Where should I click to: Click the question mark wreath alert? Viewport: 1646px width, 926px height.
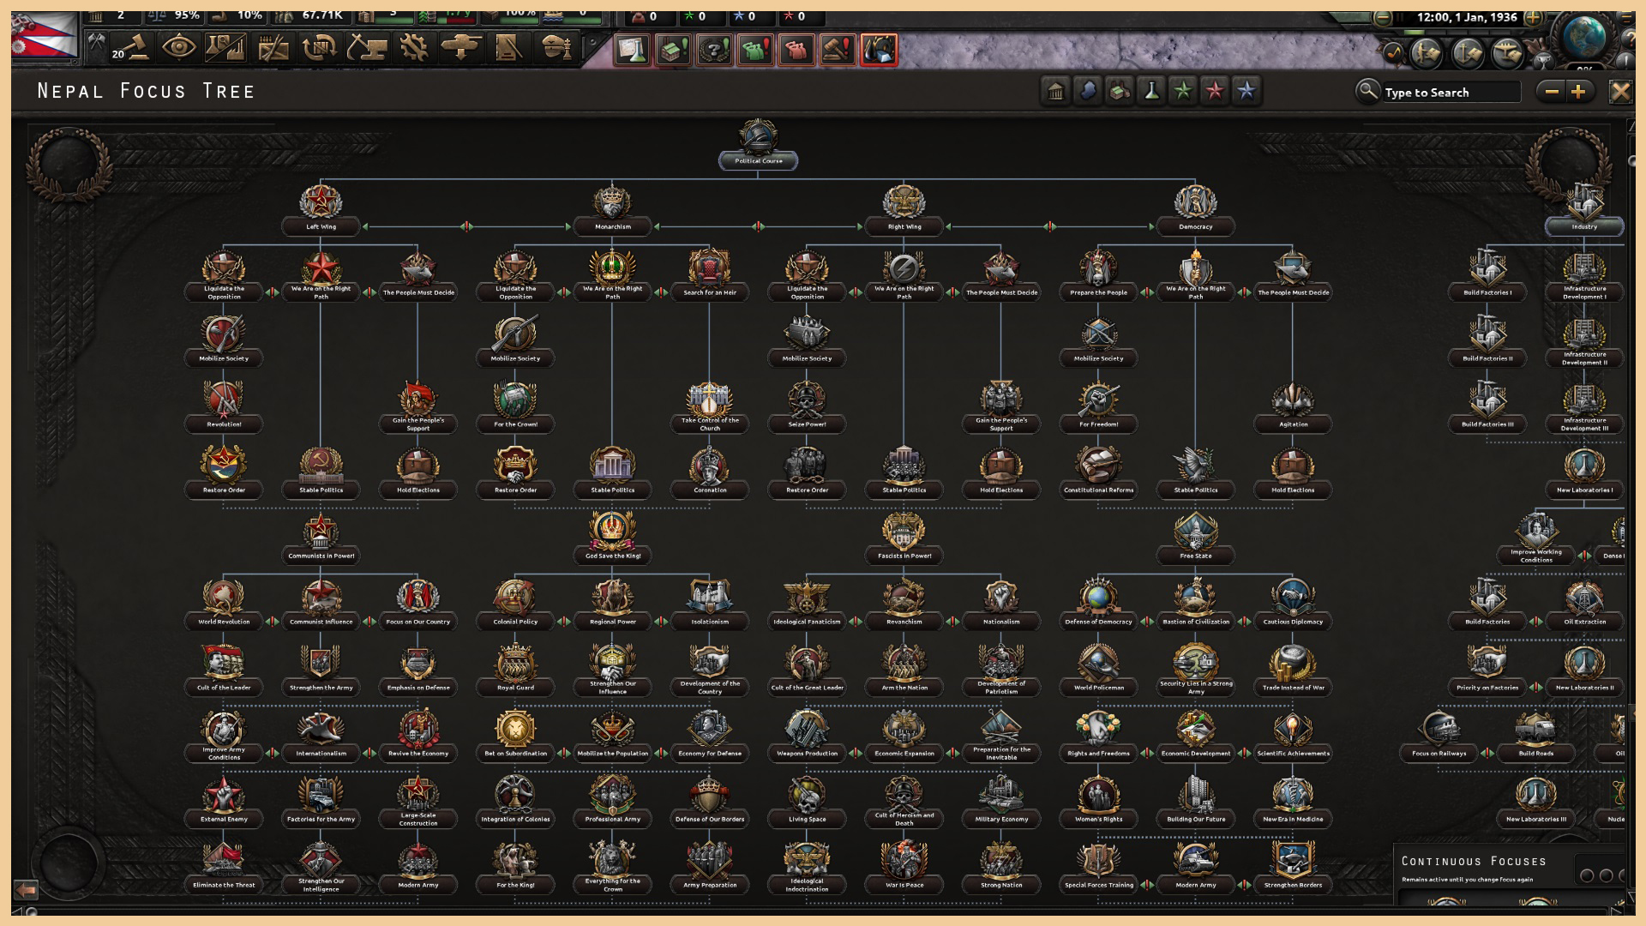[714, 50]
